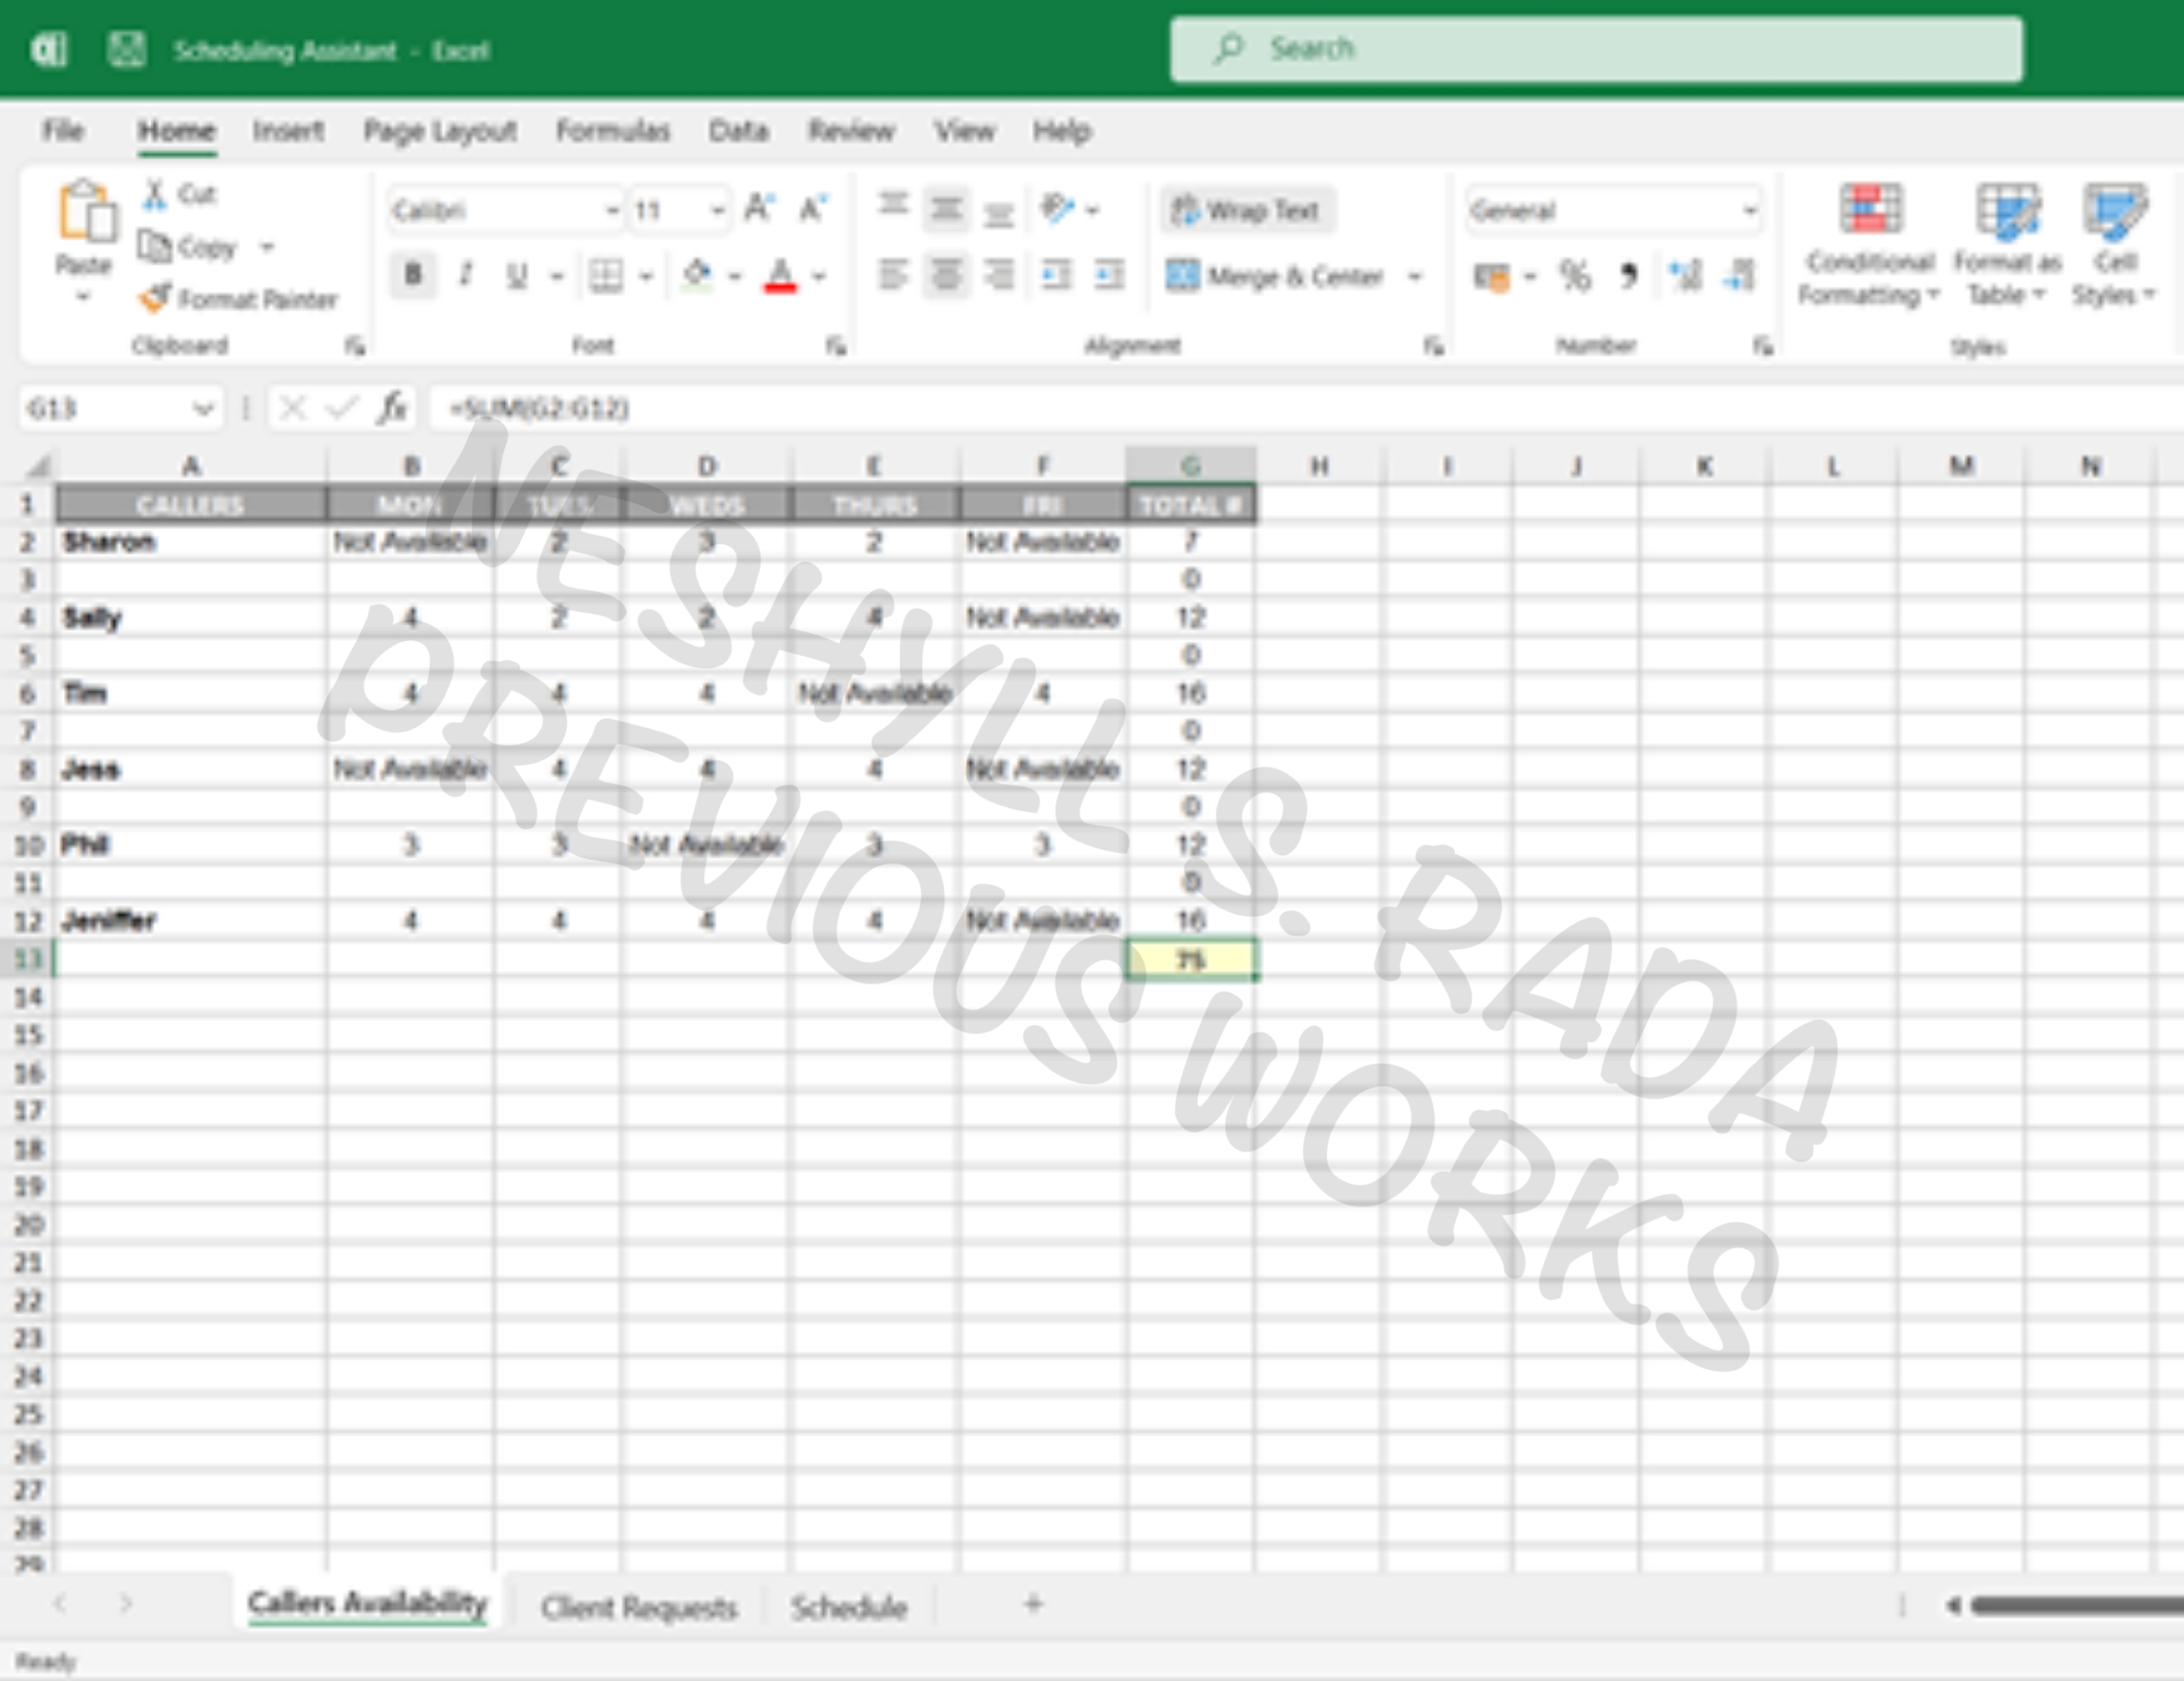Click the Cut scissors icon
This screenshot has width=2184, height=1681.
(x=154, y=194)
